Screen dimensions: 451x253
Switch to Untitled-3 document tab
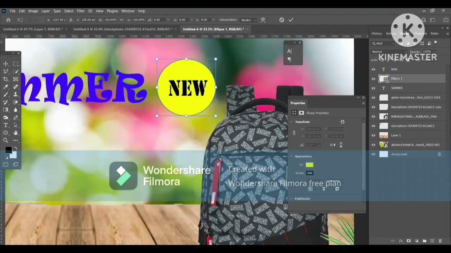[122, 29]
